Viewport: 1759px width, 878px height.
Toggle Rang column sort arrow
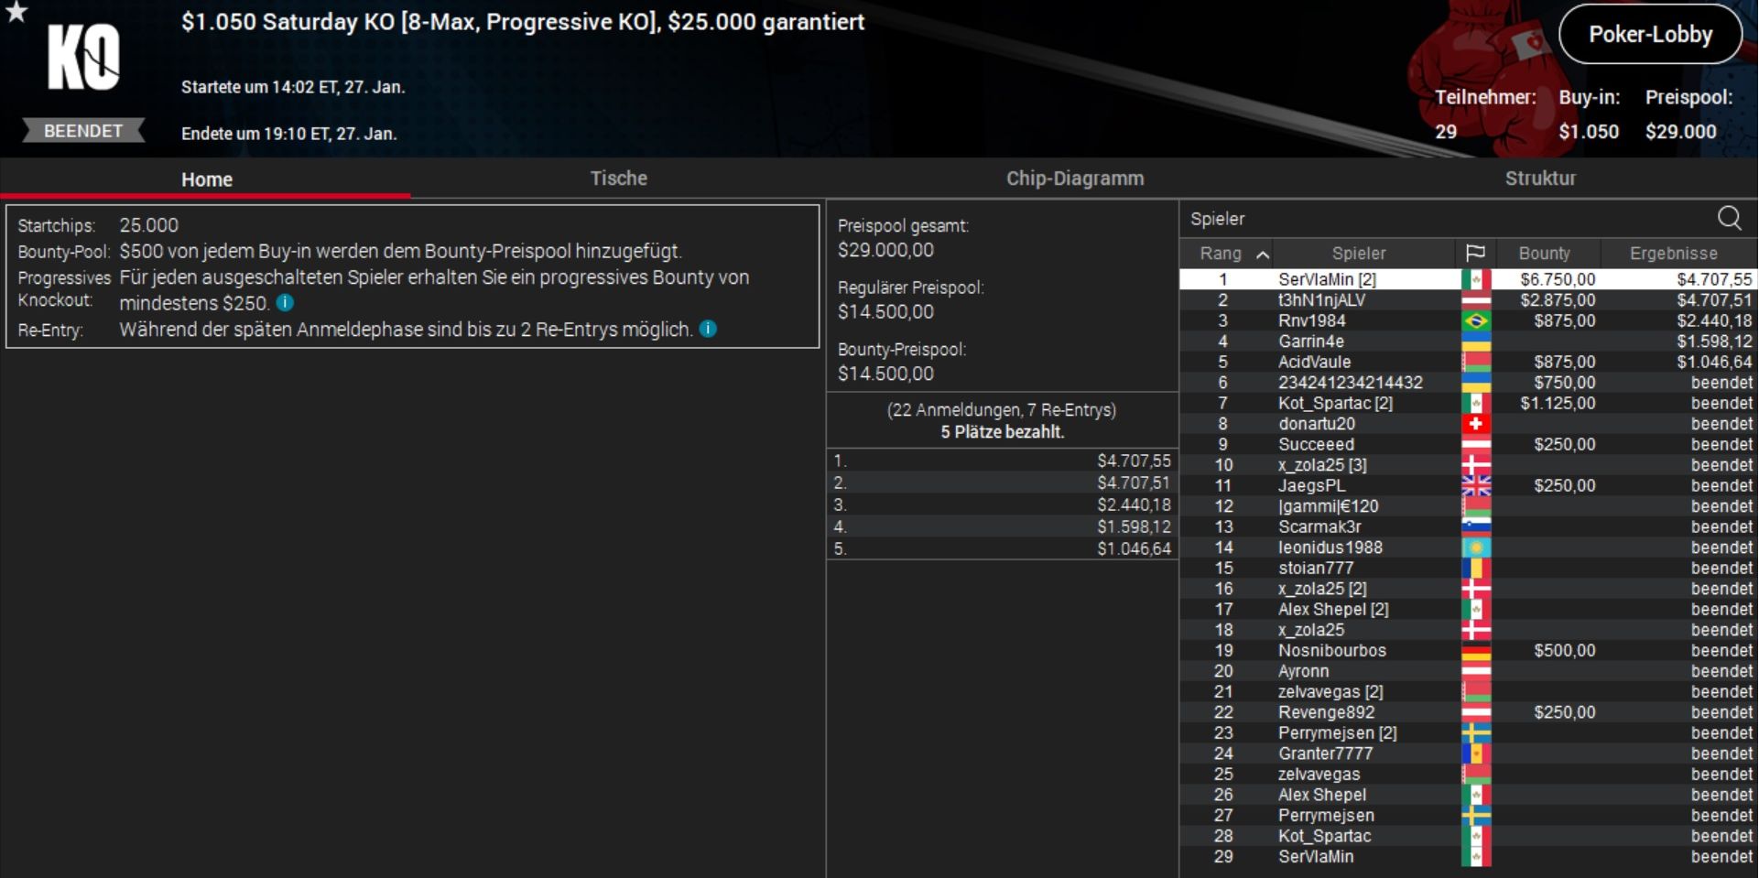(1263, 255)
